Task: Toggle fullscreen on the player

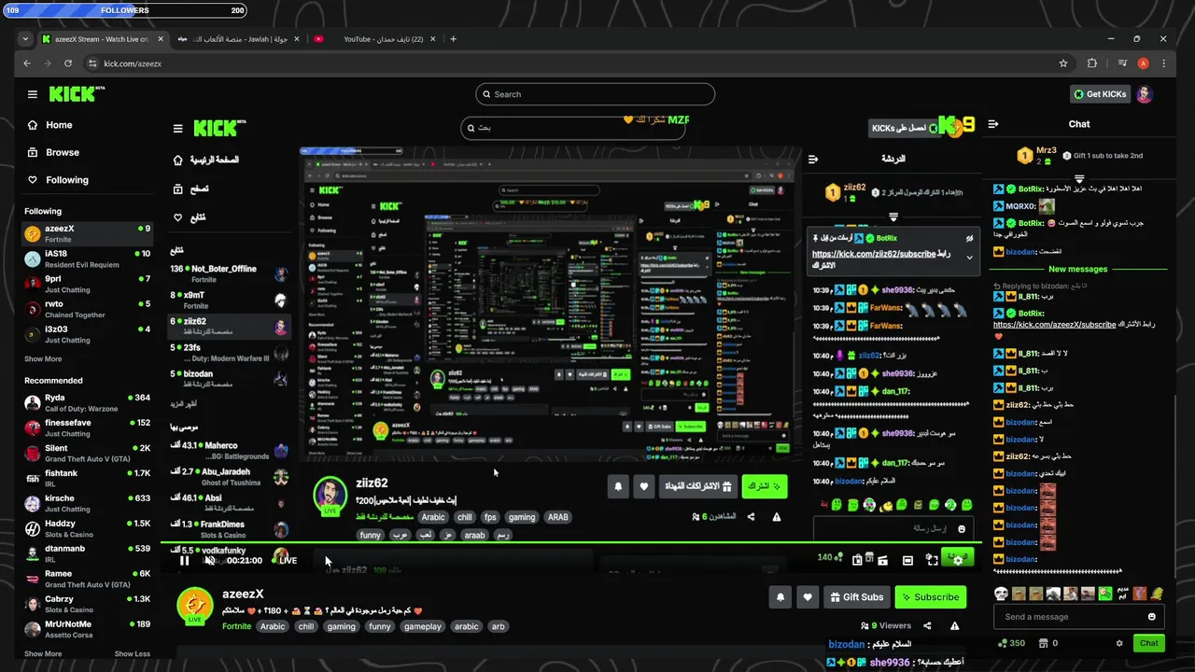Action: (x=932, y=560)
